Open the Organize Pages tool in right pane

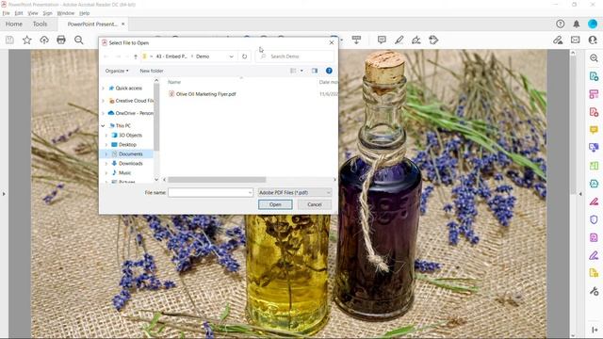point(594,94)
